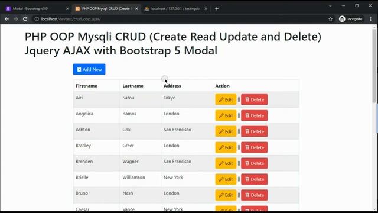Delete the Bruno Nash row

point(255,195)
